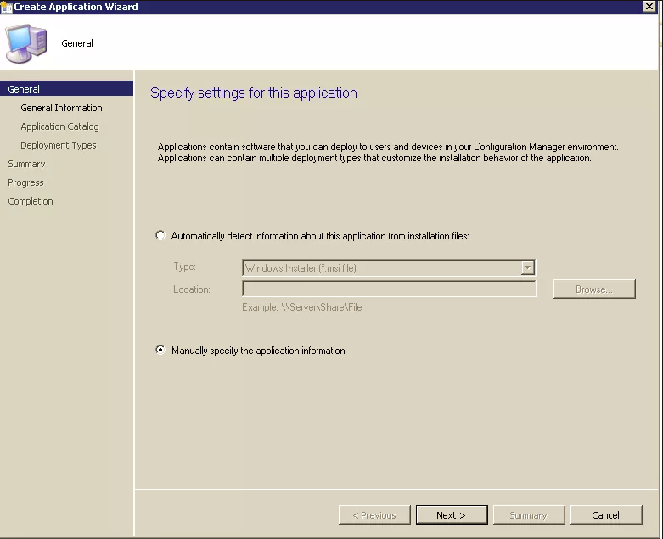The height and width of the screenshot is (539, 663).
Task: Select manually specify application information option
Action: click(160, 350)
